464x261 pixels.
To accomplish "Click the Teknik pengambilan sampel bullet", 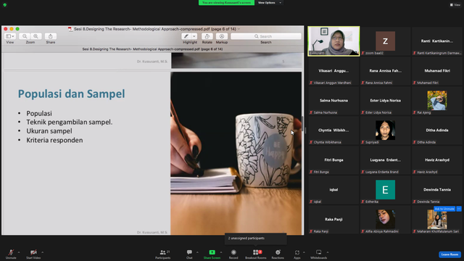I will 70,122.
